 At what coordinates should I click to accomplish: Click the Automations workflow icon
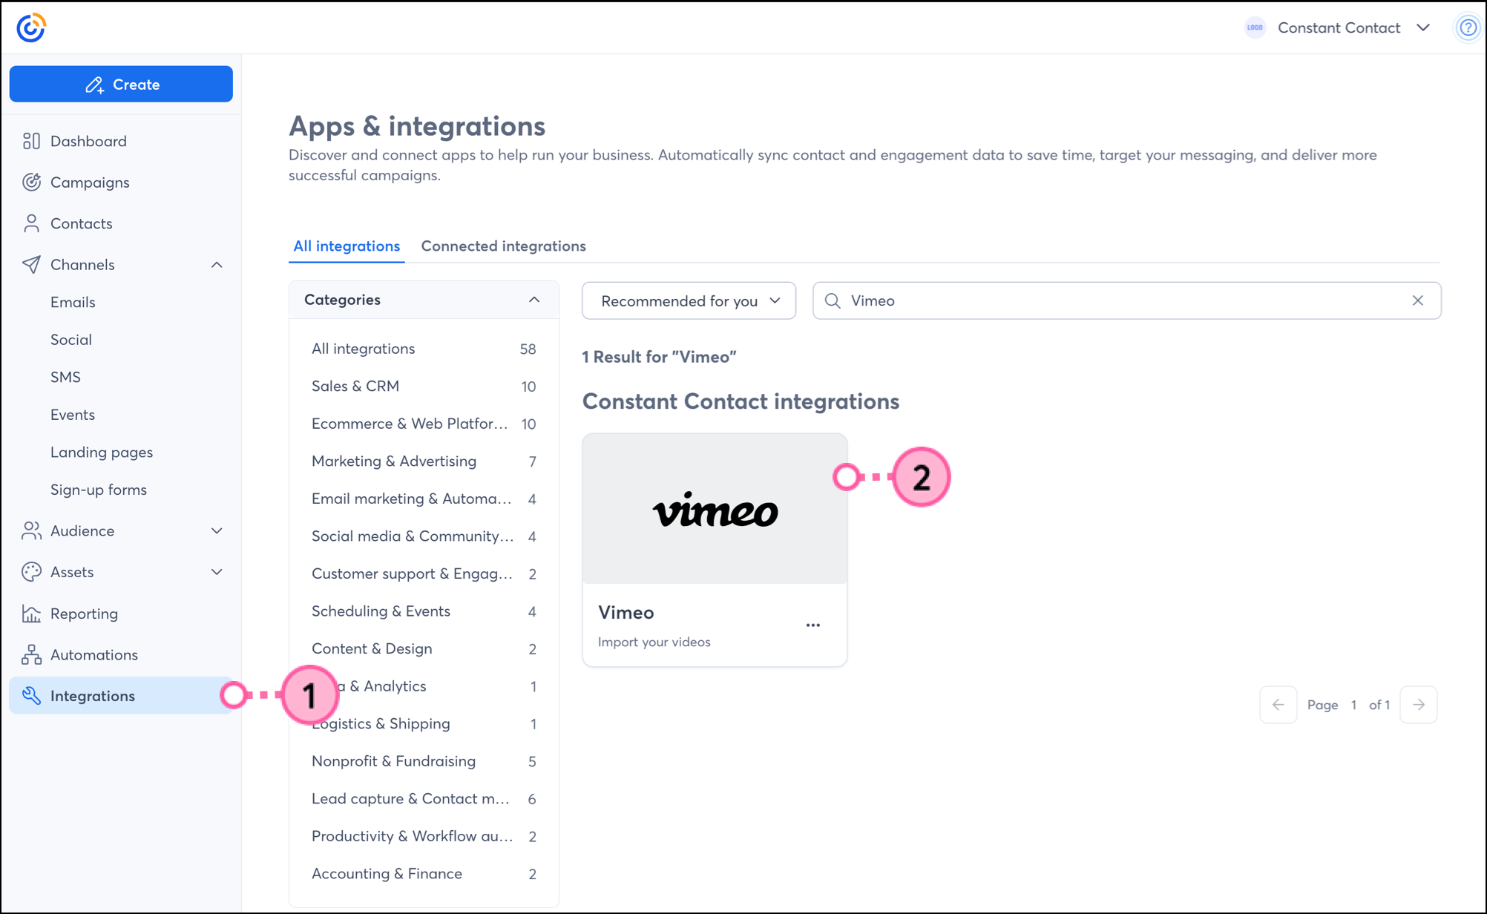click(x=31, y=654)
